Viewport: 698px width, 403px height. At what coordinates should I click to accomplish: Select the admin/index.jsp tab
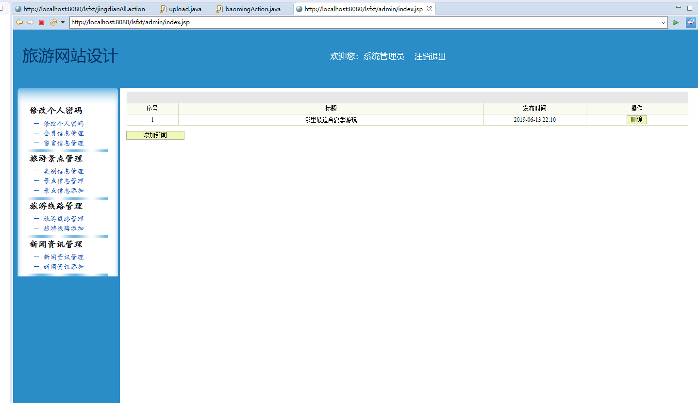(364, 9)
